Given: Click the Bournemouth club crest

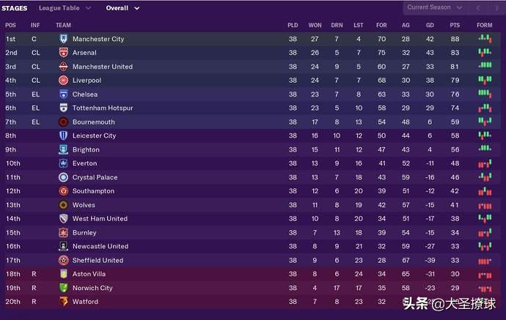Looking at the screenshot, I should coord(63,122).
